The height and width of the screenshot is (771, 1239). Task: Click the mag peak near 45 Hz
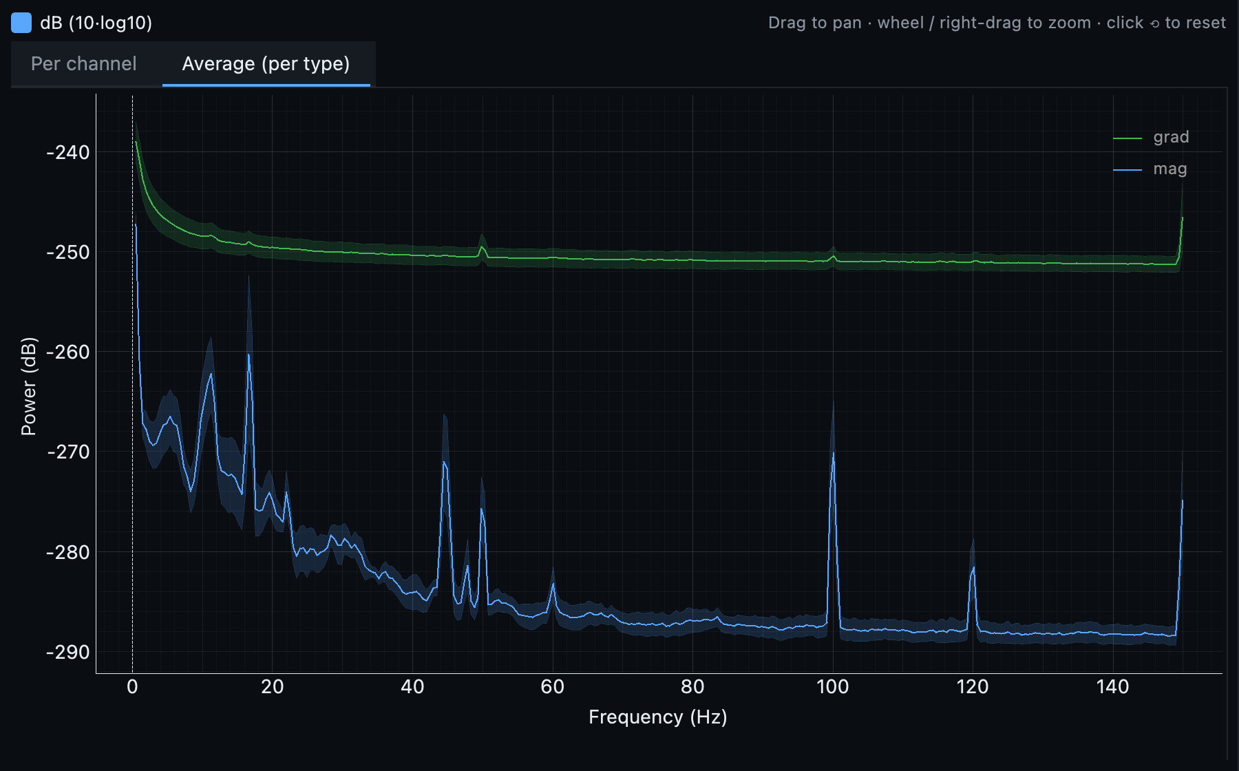point(445,463)
